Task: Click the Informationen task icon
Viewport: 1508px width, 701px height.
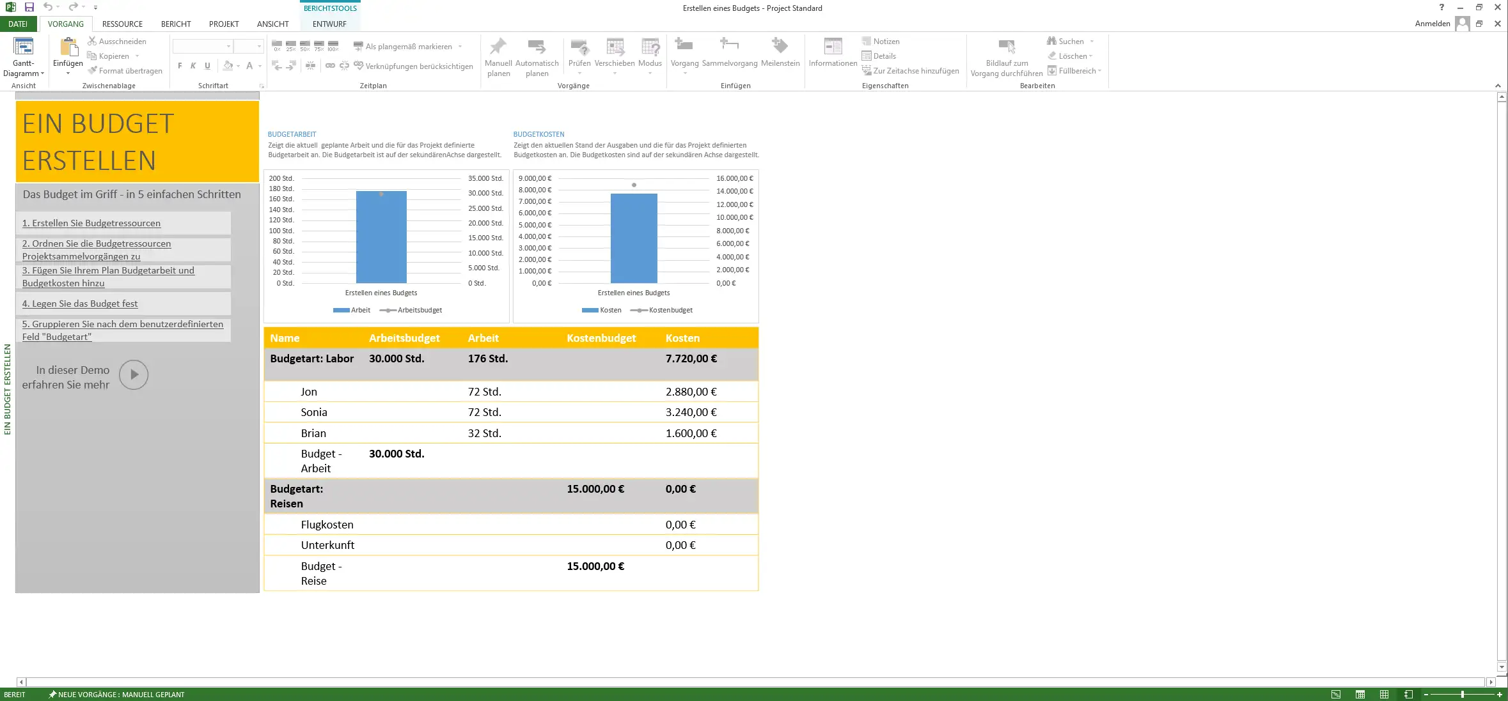Action: point(833,47)
